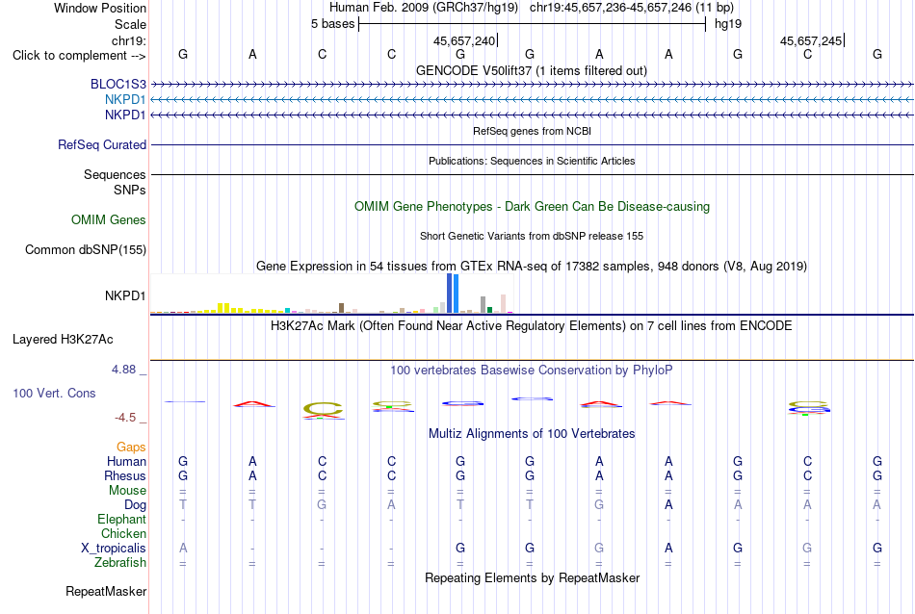Click the '5 bases' scale label
This screenshot has width=915, height=614.
point(332,24)
